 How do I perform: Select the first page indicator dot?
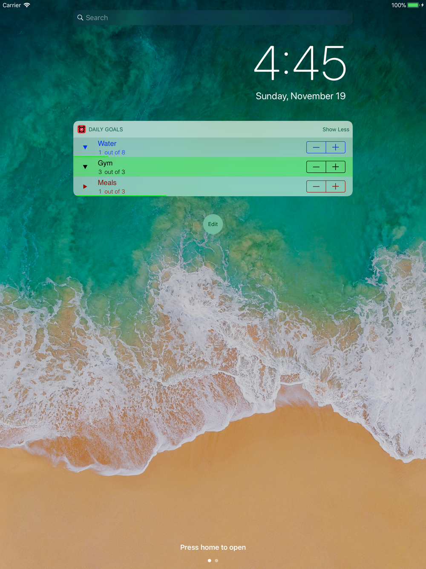pos(209,560)
